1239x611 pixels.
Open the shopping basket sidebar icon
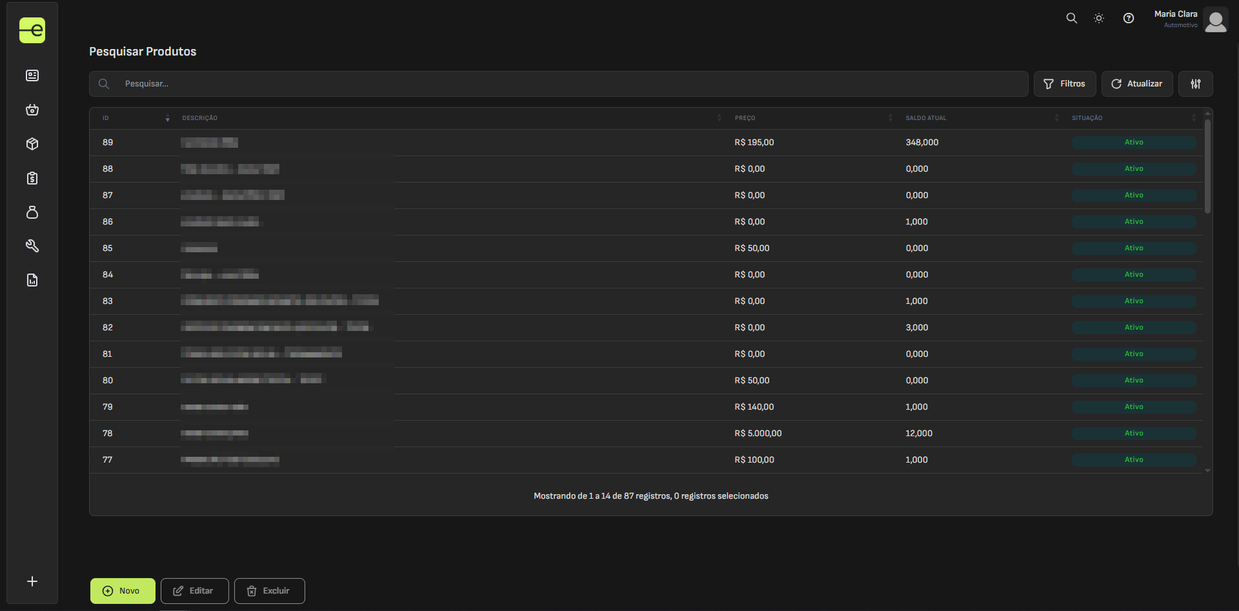tap(32, 110)
